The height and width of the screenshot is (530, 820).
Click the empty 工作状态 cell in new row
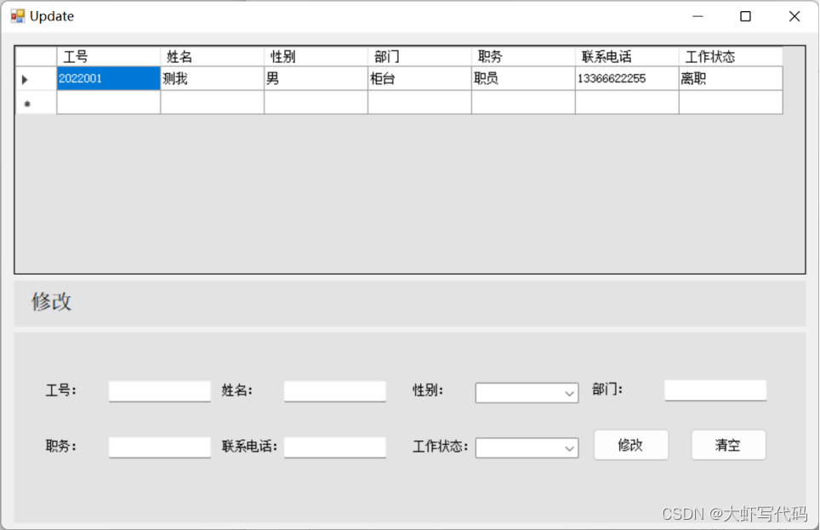click(731, 103)
